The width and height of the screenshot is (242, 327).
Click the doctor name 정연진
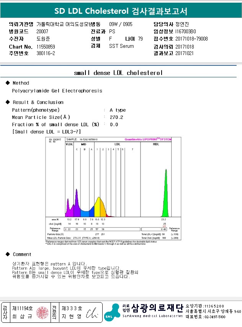coord(182,24)
